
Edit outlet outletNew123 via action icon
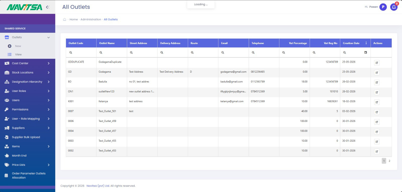tap(377, 92)
